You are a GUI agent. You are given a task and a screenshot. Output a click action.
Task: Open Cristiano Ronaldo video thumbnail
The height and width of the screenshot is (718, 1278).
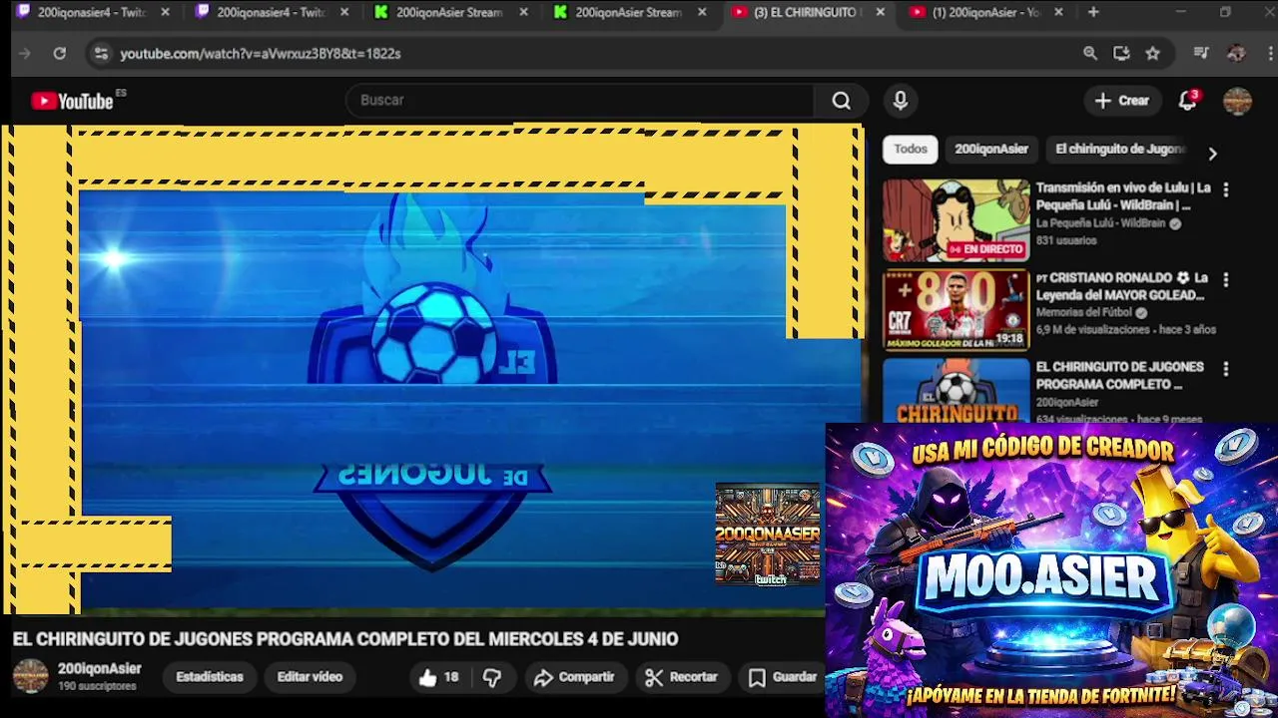[x=956, y=310]
